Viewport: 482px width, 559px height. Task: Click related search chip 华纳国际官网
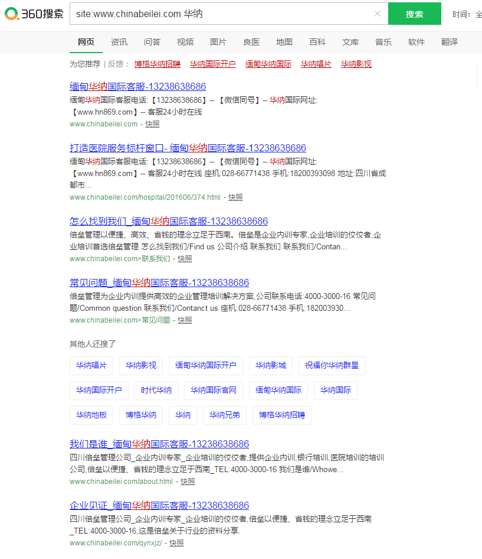click(x=214, y=391)
